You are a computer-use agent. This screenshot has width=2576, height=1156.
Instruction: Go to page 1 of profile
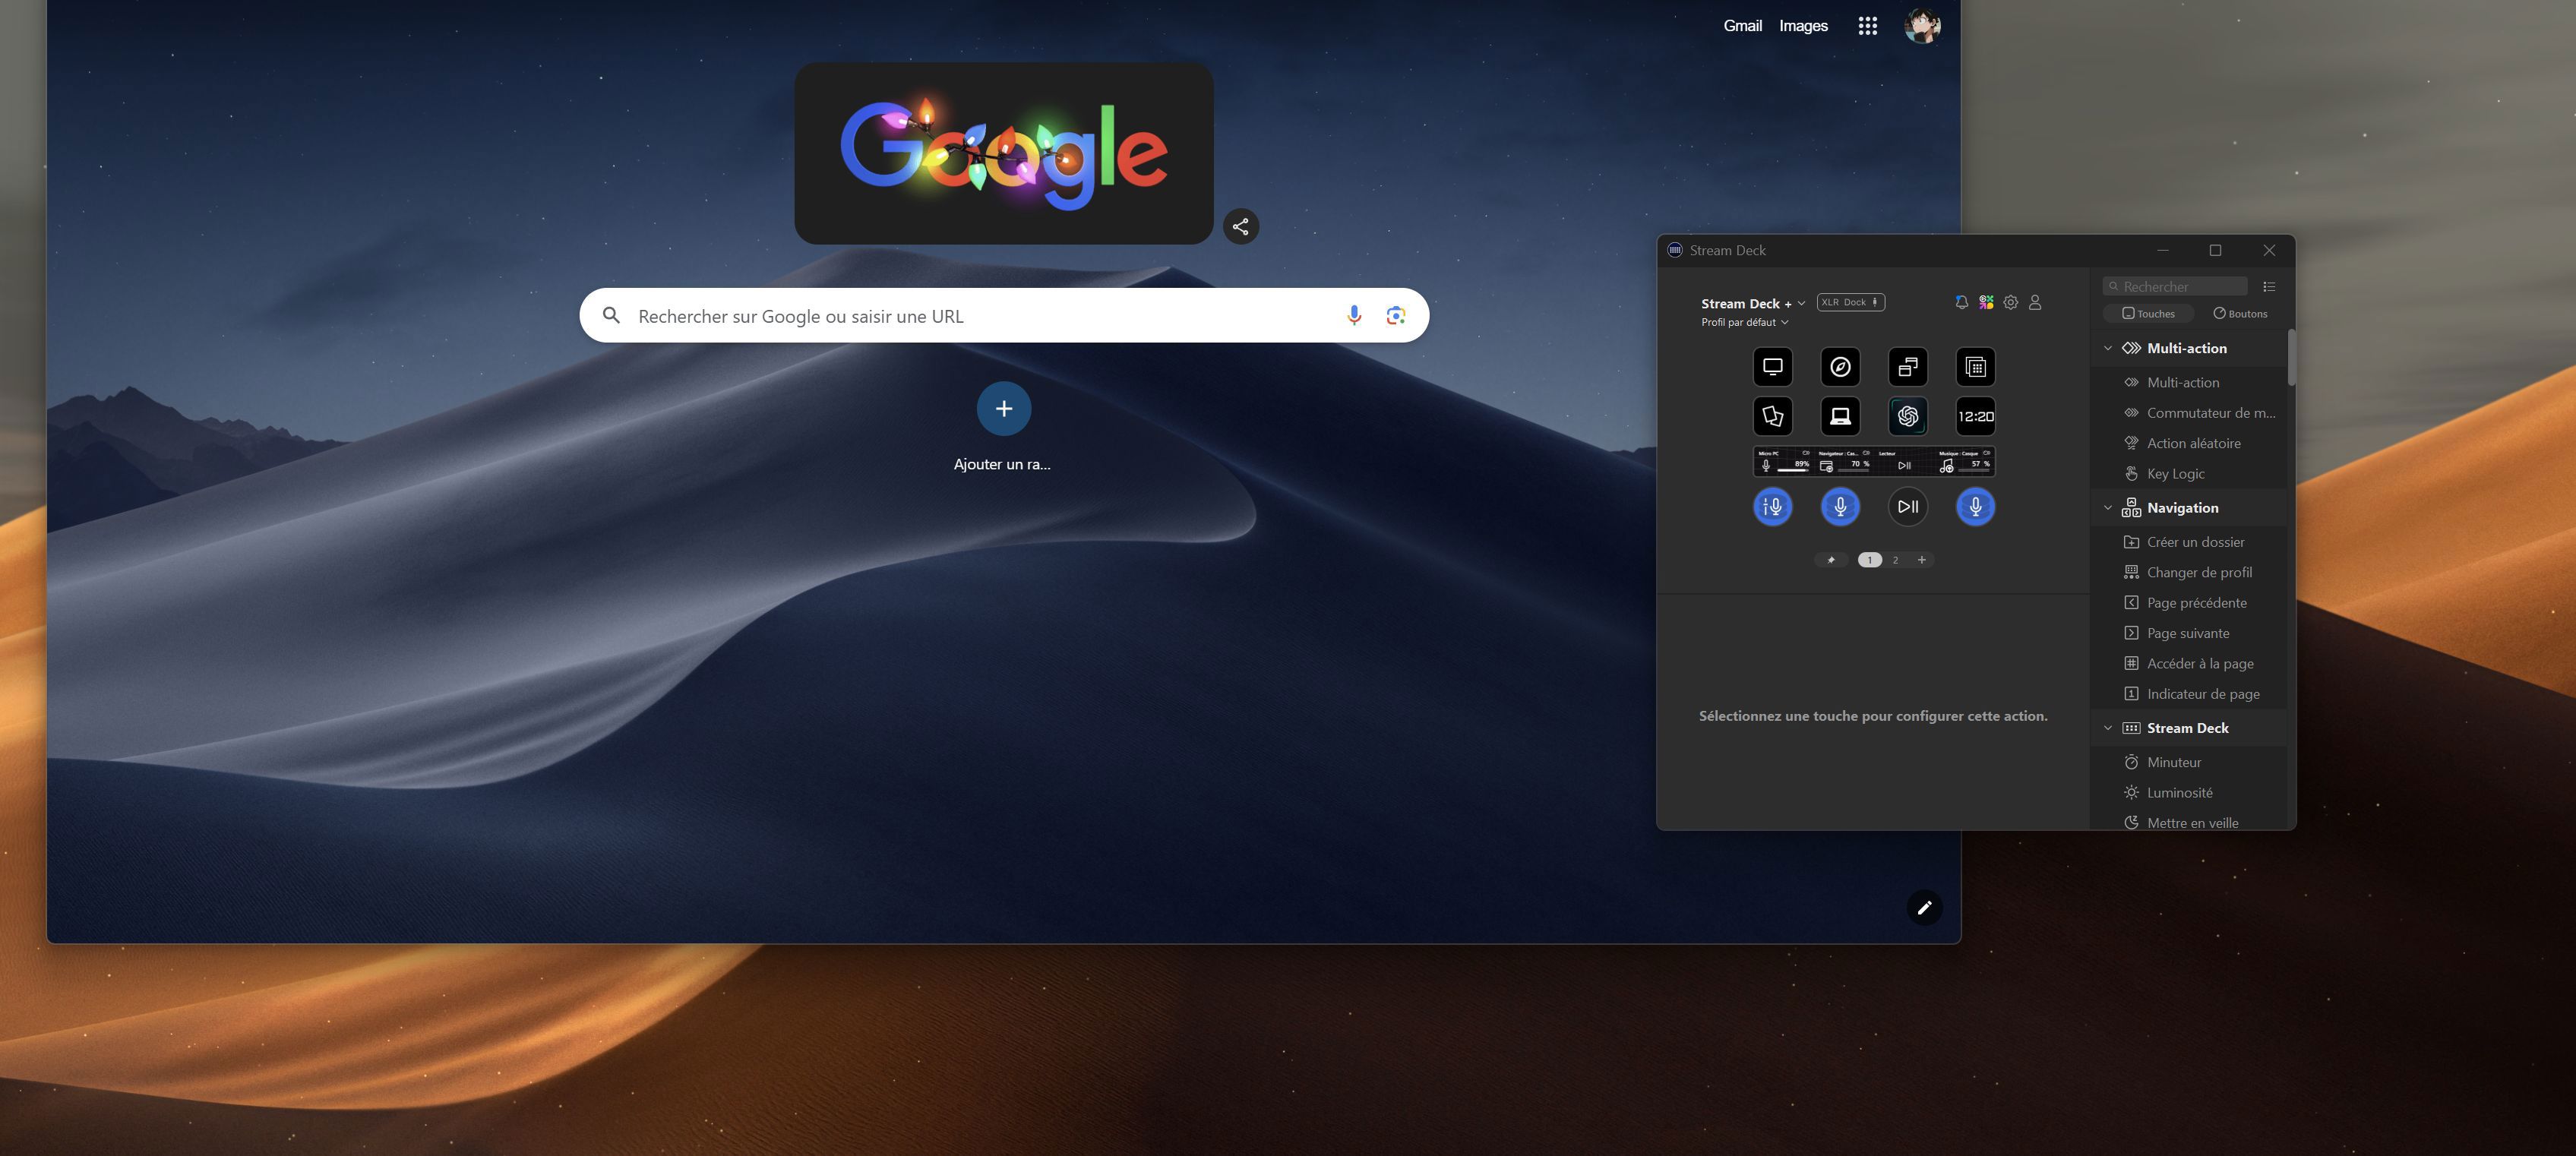click(x=1869, y=560)
